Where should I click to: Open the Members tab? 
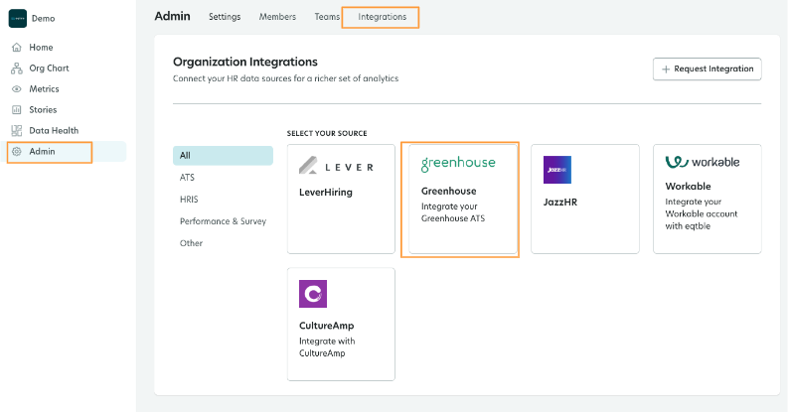point(277,17)
